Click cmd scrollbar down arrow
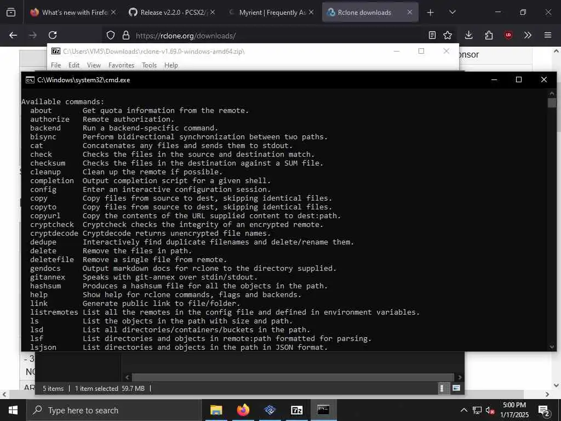This screenshot has height=421, width=561. click(551, 346)
